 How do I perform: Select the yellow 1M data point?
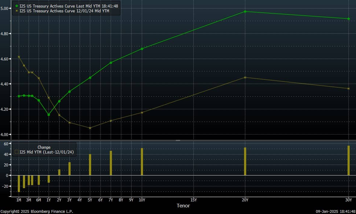pyautogui.click(x=19, y=57)
